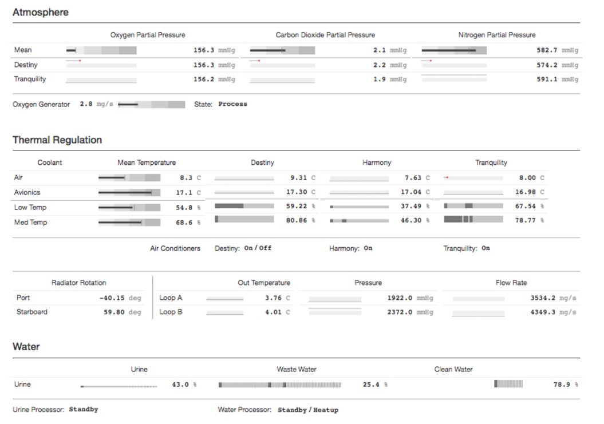Click the Oxygen Generator Process state
The width and height of the screenshot is (604, 424).
[x=232, y=104]
